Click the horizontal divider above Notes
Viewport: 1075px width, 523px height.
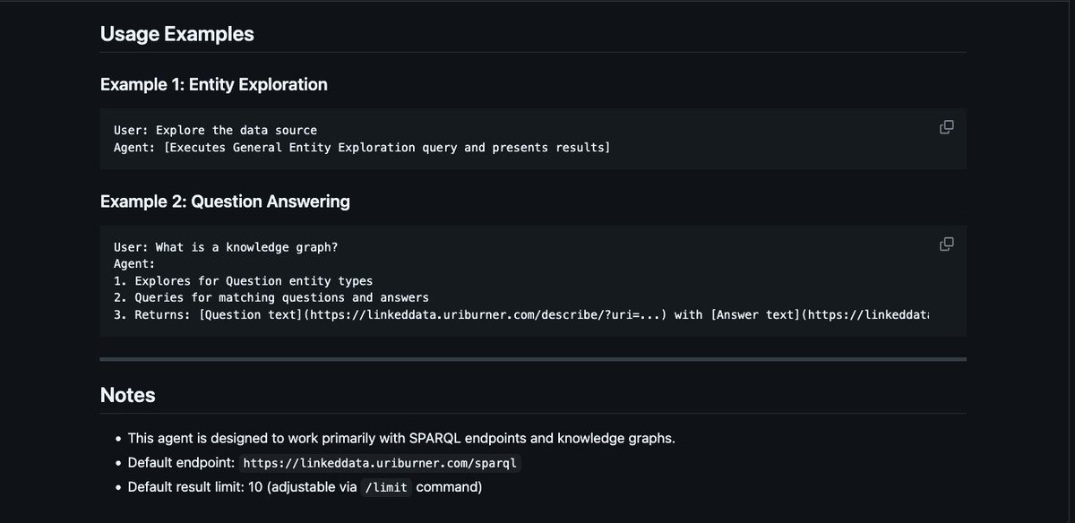[533, 359]
